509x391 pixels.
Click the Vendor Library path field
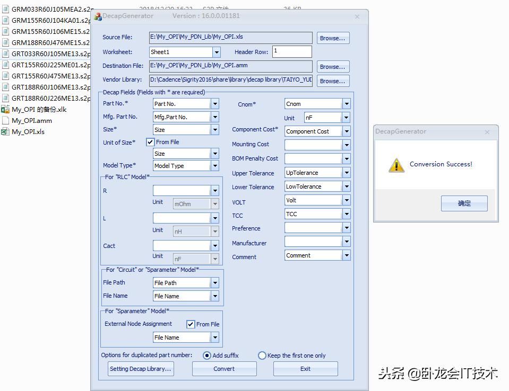pos(231,81)
